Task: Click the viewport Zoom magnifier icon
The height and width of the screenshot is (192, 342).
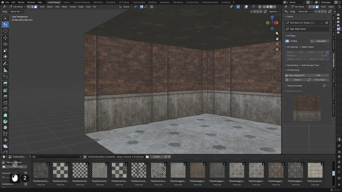Action: (x=277, y=33)
